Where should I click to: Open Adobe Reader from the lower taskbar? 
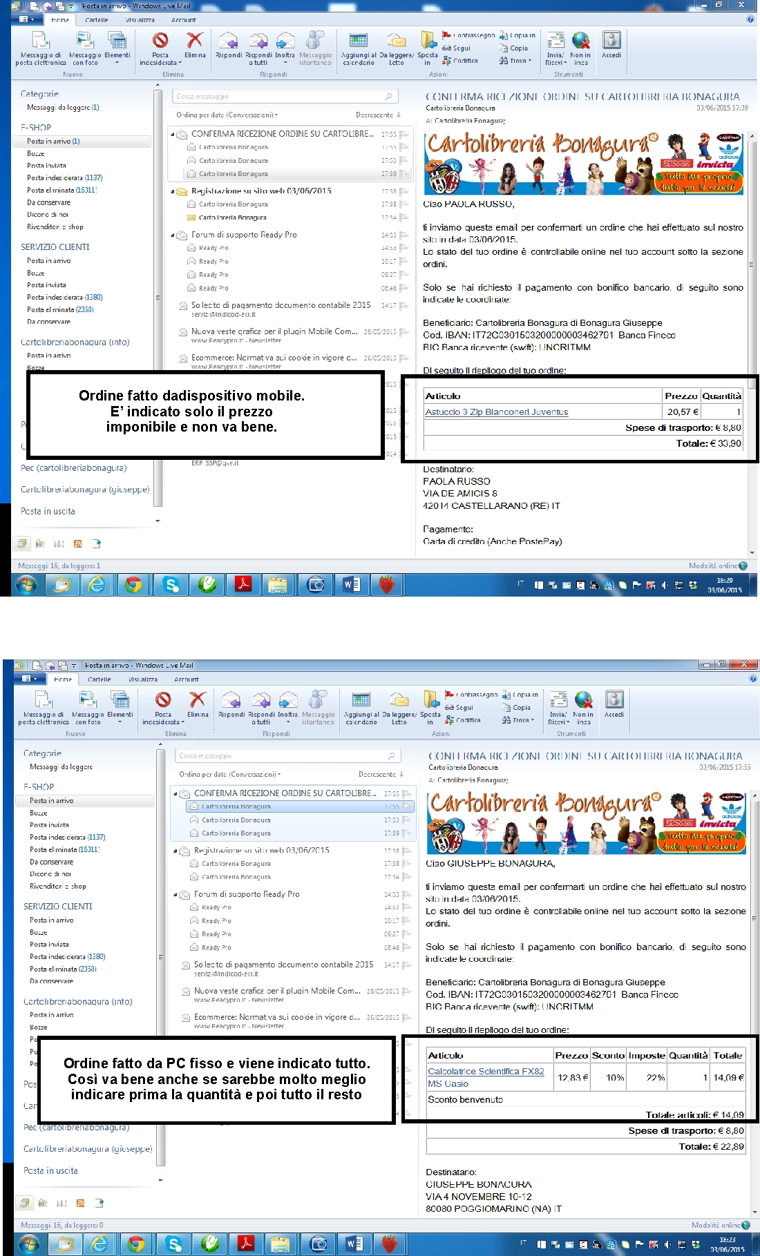(246, 1244)
